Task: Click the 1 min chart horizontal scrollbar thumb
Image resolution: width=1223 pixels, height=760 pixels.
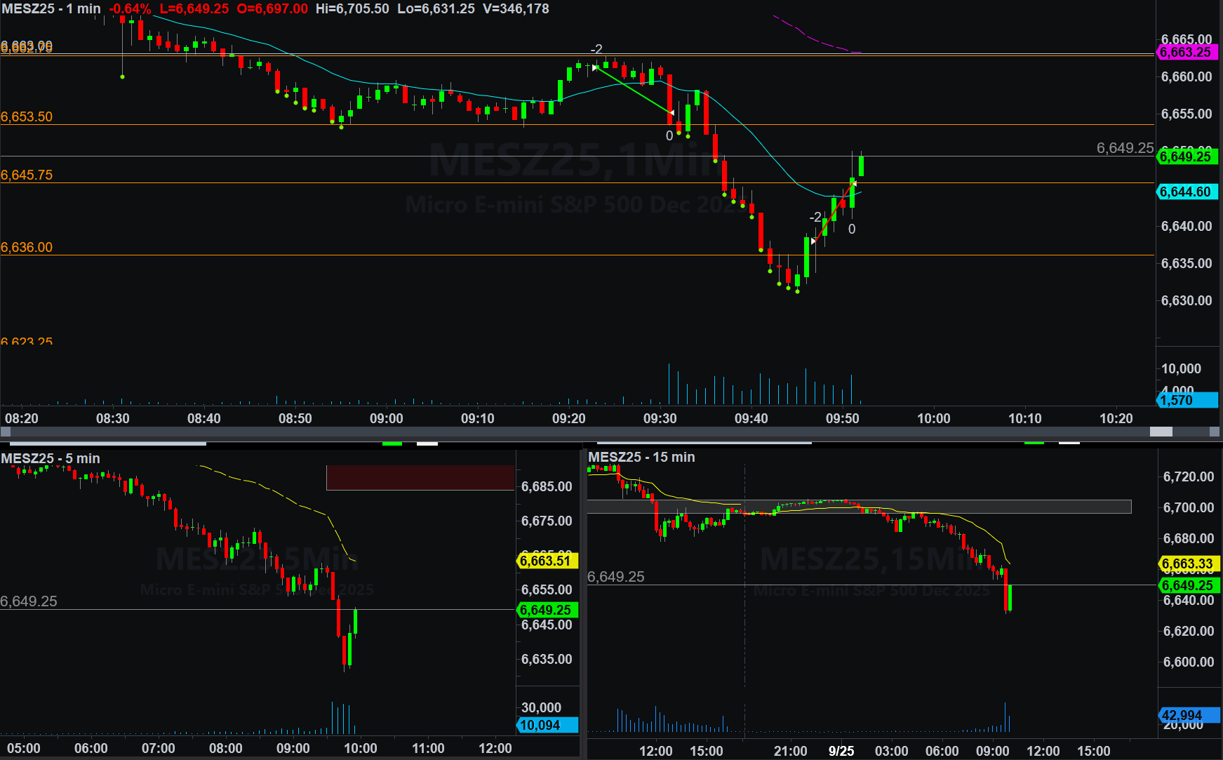Action: click(x=1161, y=432)
